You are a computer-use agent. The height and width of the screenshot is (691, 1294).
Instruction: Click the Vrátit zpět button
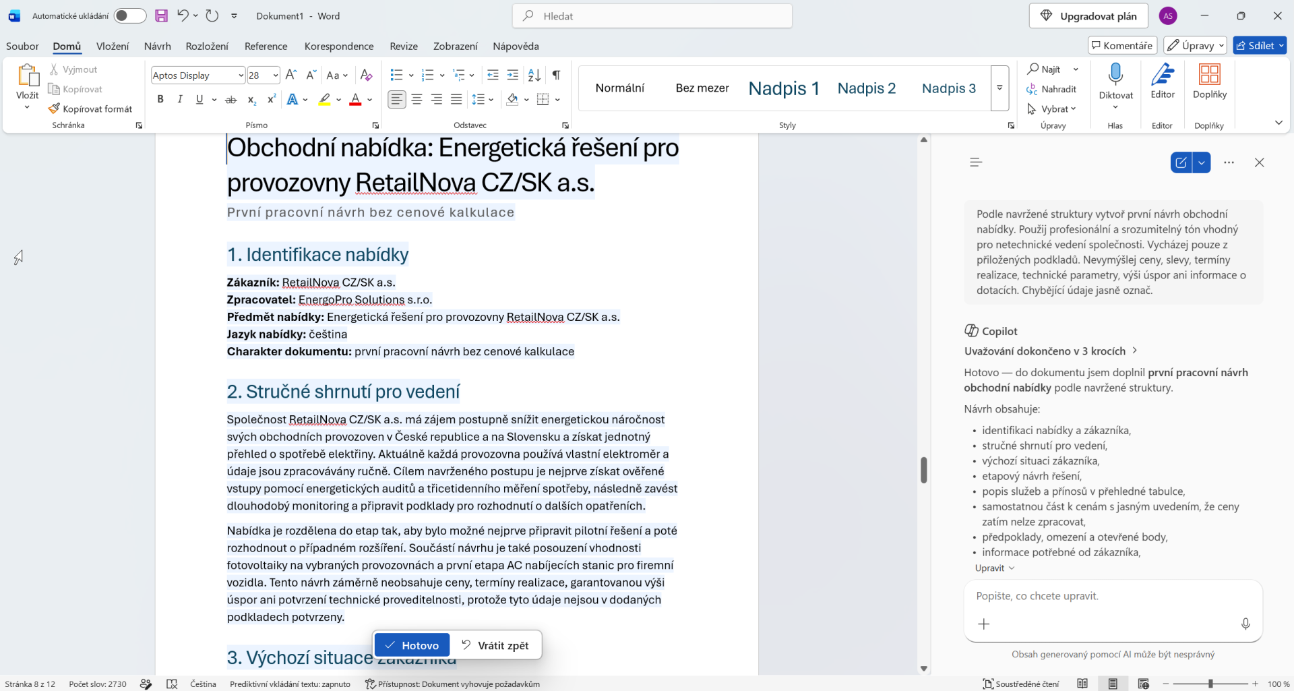[x=495, y=645]
